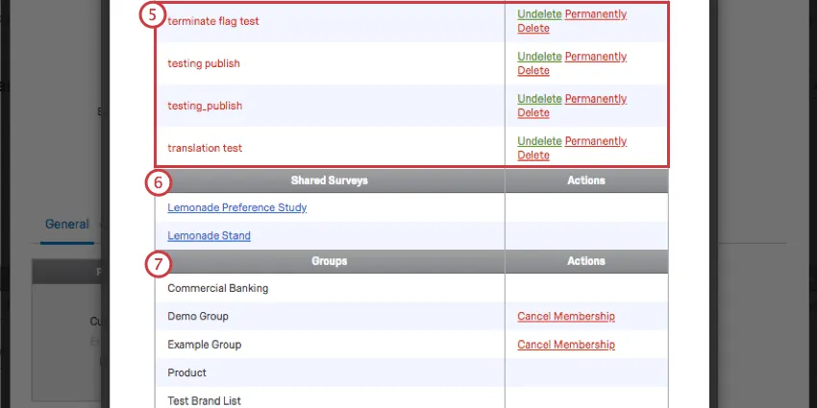Open the Lemonade Preference Study survey
This screenshot has height=408, width=817.
[236, 207]
